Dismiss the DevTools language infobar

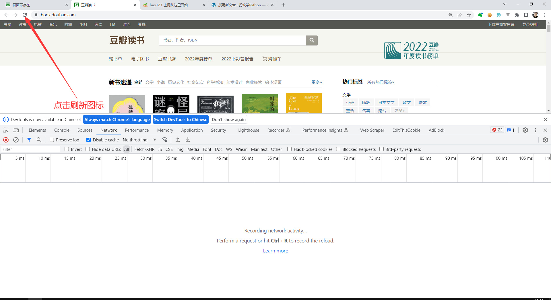(545, 119)
